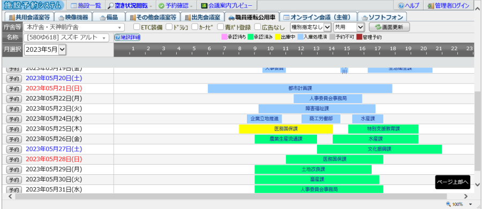Open the 施設一覧 facility list
Screen dimensions: 482x209
pyautogui.click(x=86, y=5)
